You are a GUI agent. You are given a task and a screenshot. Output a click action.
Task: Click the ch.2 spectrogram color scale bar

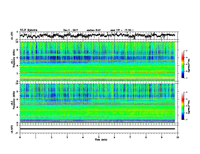pyautogui.click(x=183, y=106)
